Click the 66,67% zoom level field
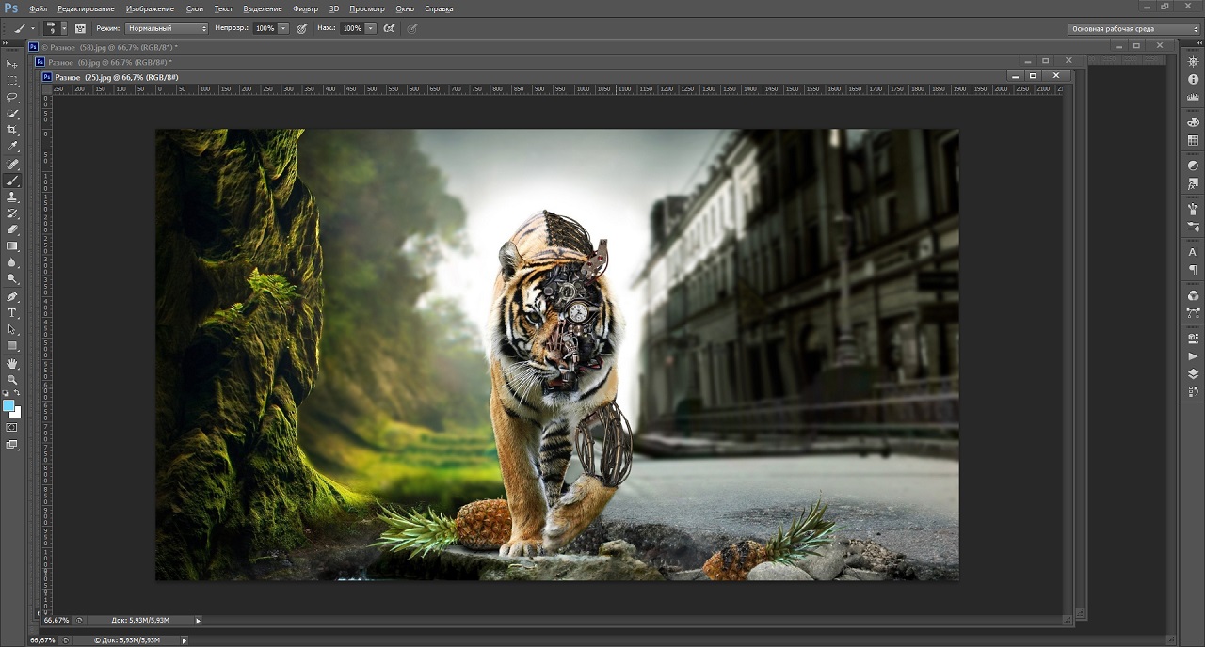 (56, 621)
